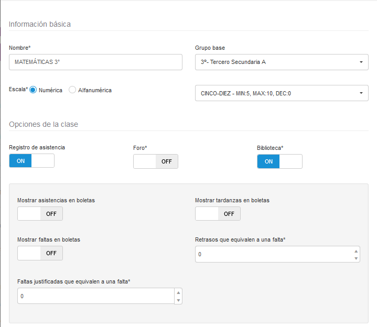The height and width of the screenshot is (327, 377).
Task: Enable the Foro toggle
Action: pos(156,161)
